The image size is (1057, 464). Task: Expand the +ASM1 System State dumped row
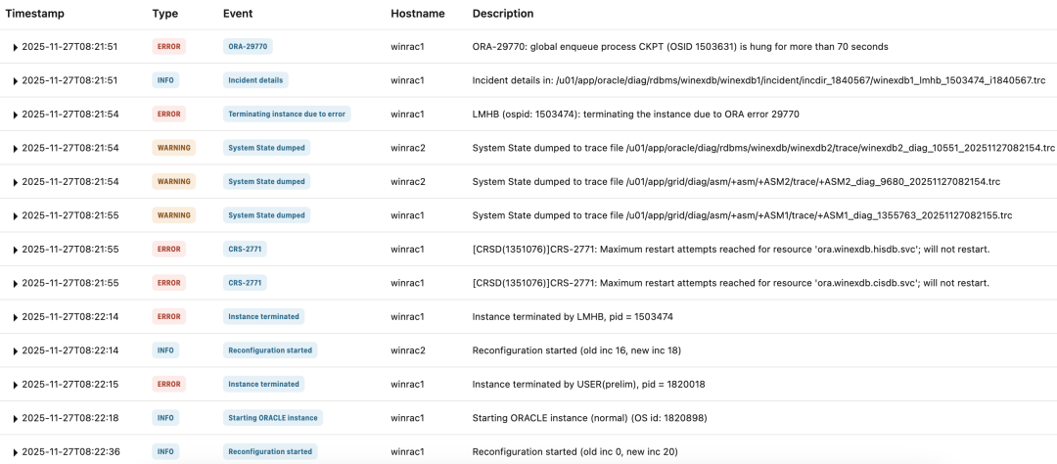coord(15,215)
